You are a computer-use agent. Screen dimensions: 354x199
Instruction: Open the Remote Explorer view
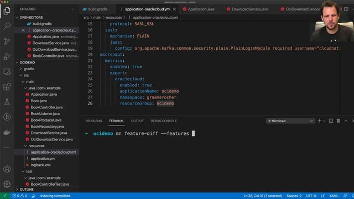(7, 71)
